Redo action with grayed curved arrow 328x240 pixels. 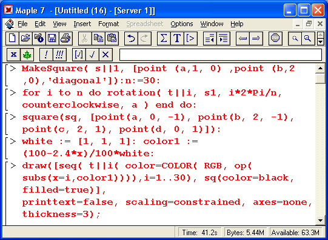click(144, 38)
